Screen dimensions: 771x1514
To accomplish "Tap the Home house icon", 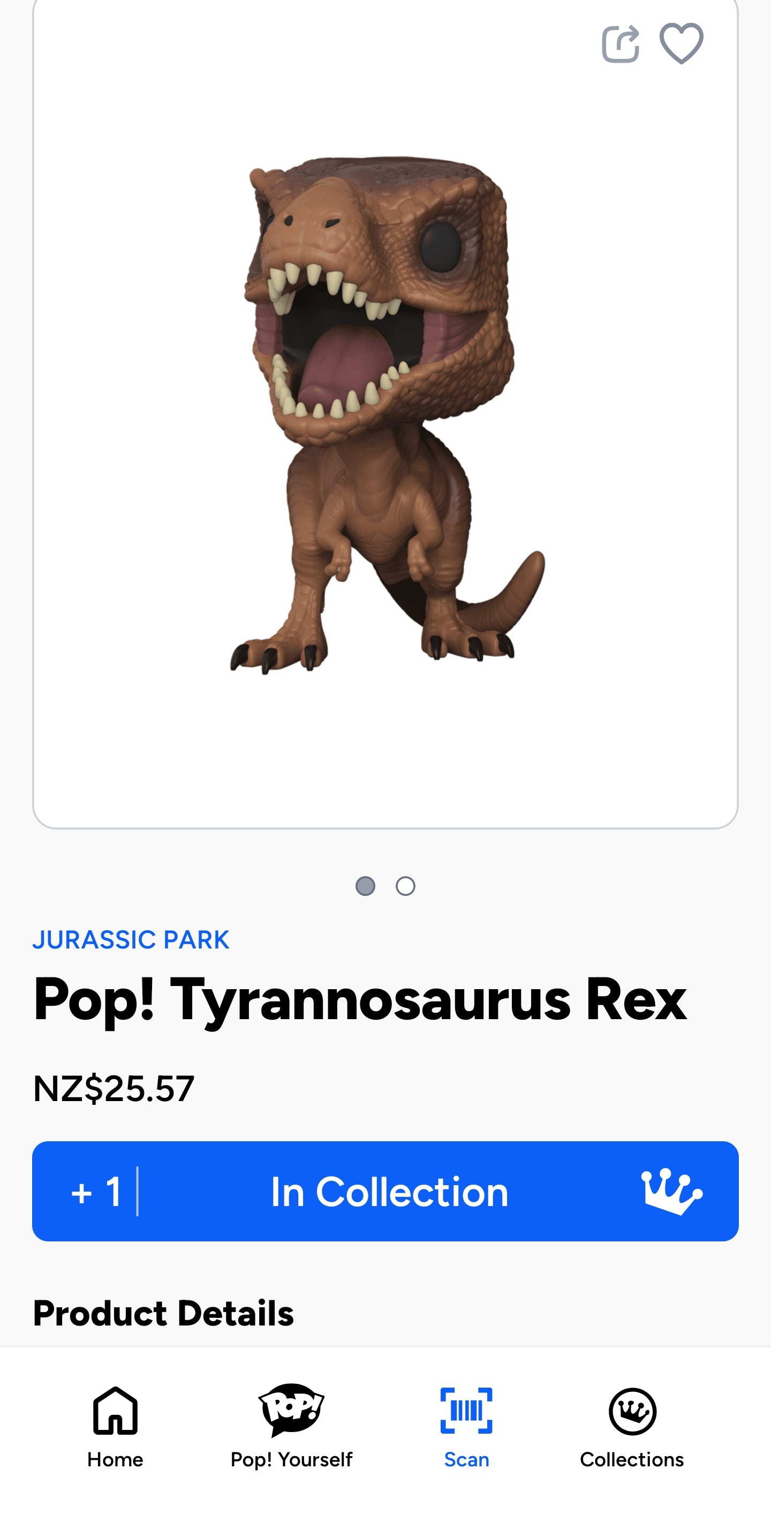I will click(115, 1411).
